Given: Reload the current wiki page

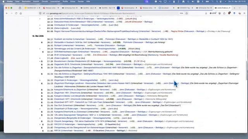Looking at the screenshot, I should click(x=16, y=14).
